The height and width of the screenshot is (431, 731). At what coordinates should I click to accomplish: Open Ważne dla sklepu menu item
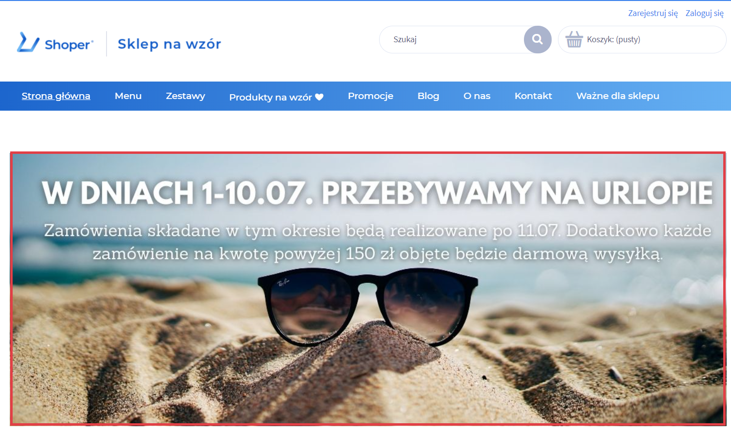(x=618, y=96)
